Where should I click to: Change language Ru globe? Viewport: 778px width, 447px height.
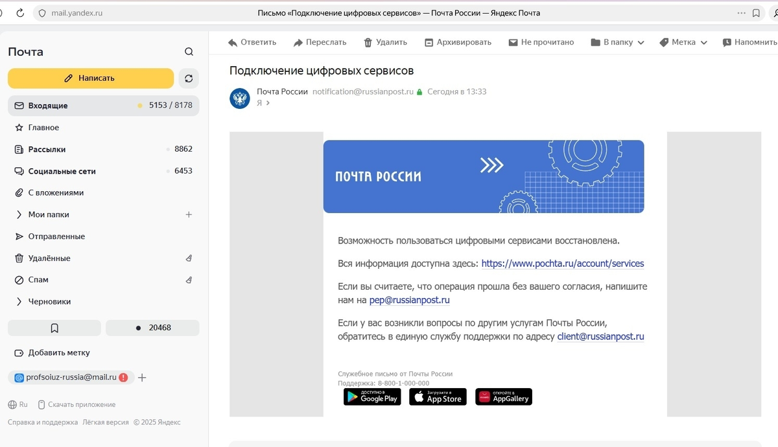point(18,404)
